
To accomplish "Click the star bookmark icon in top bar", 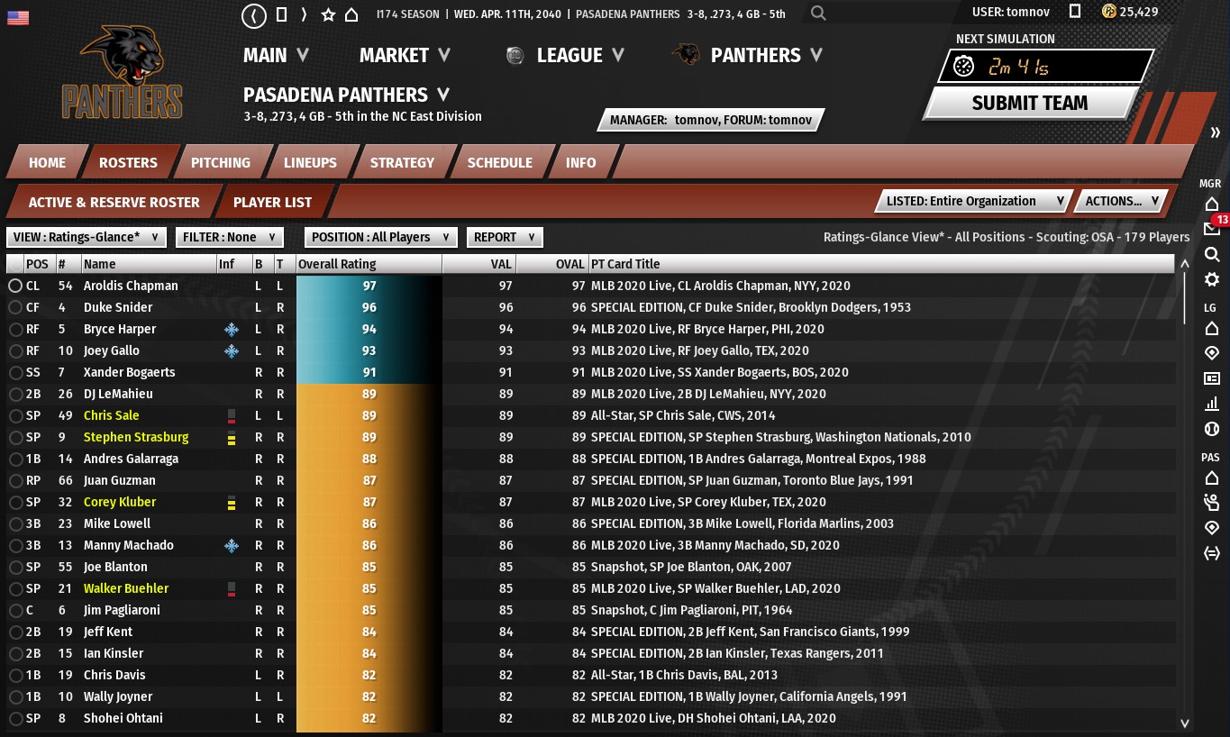I will pos(328,15).
